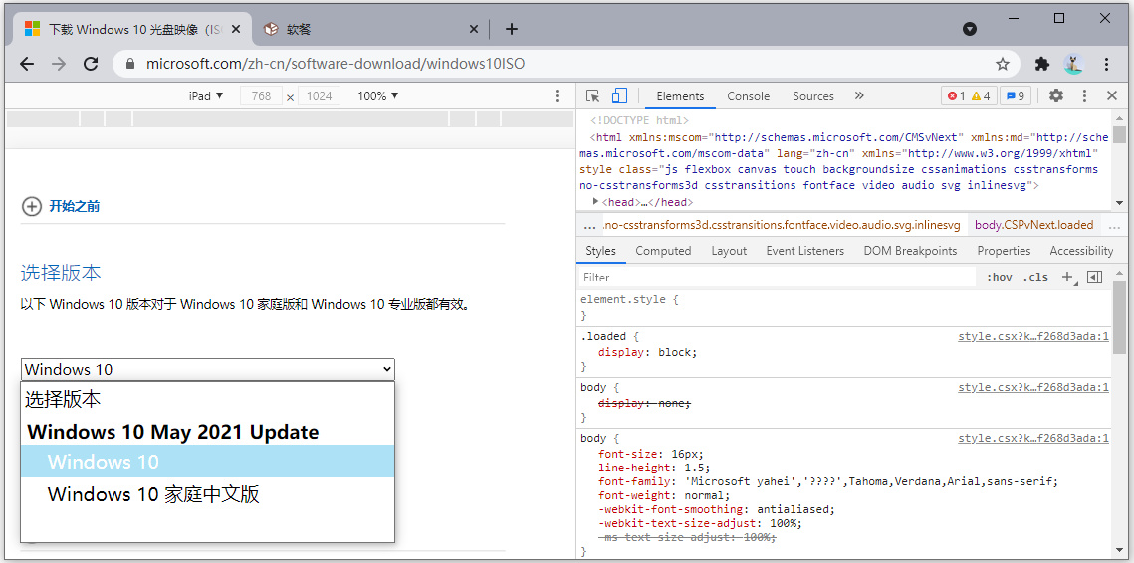Viewport: 1134px width, 563px height.
Task: Open the Properties subtab
Action: 1004,251
